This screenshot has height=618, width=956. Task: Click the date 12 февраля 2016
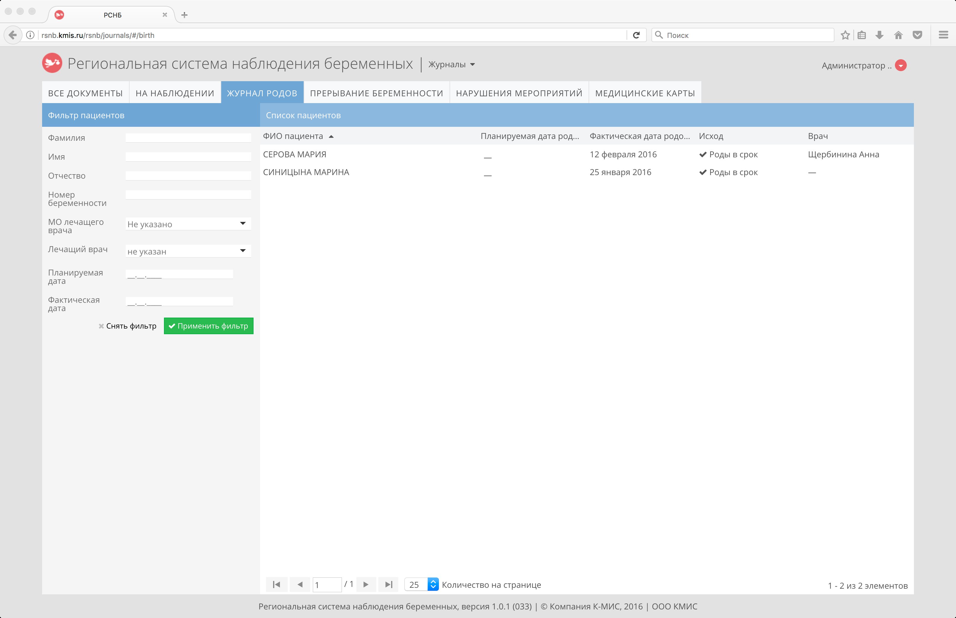pyautogui.click(x=623, y=155)
